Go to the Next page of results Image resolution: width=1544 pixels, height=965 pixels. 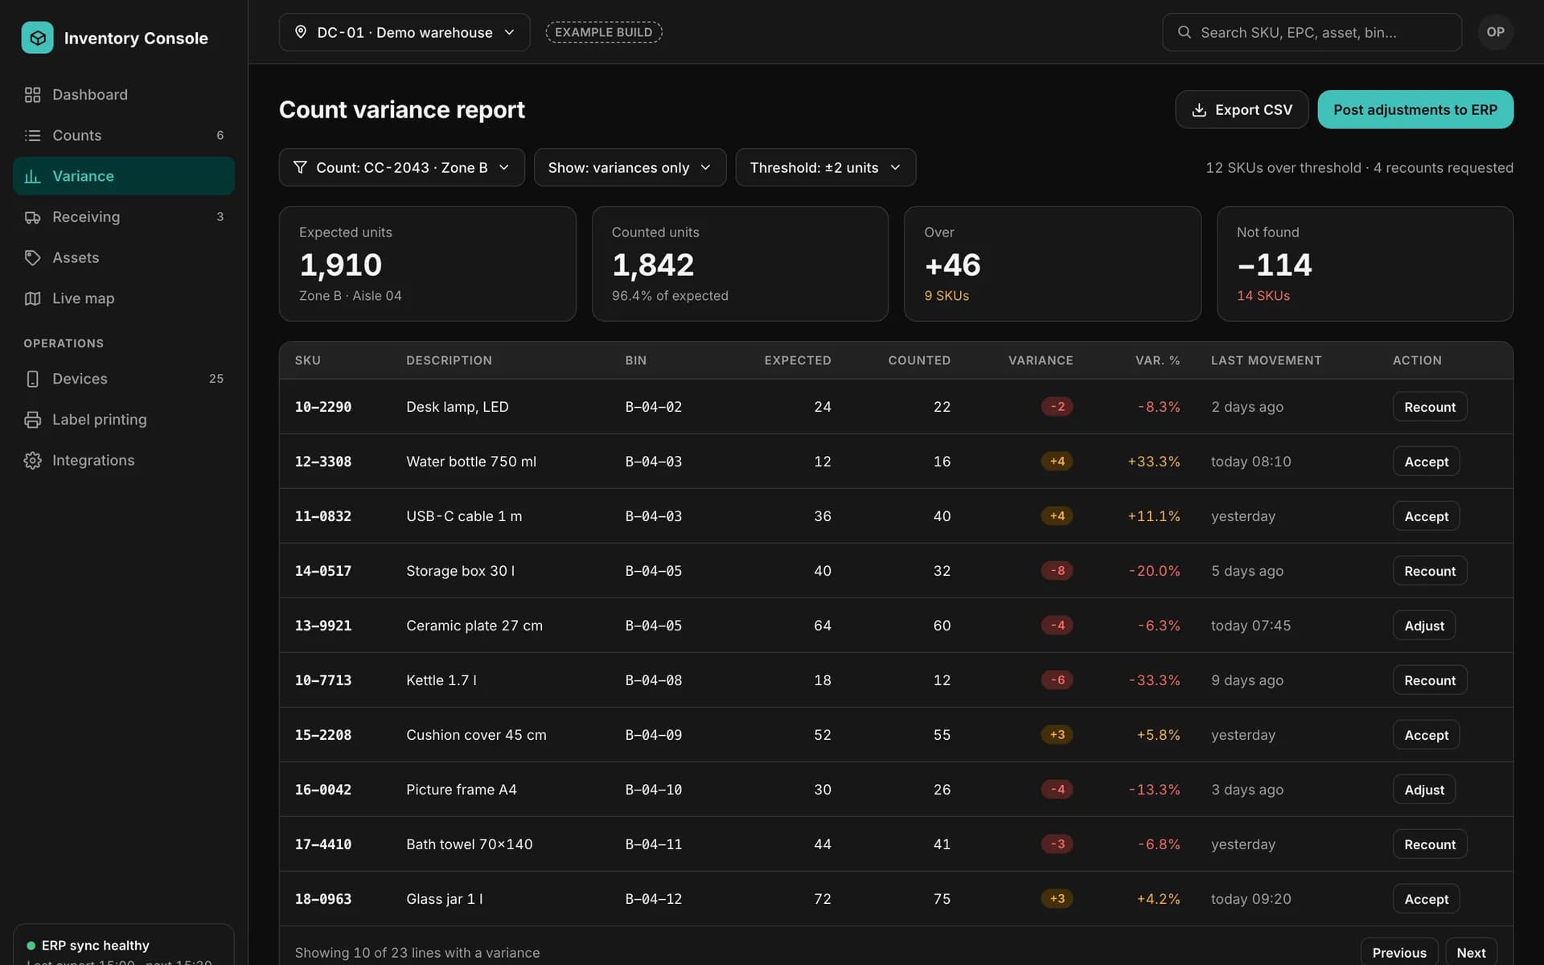click(1471, 952)
